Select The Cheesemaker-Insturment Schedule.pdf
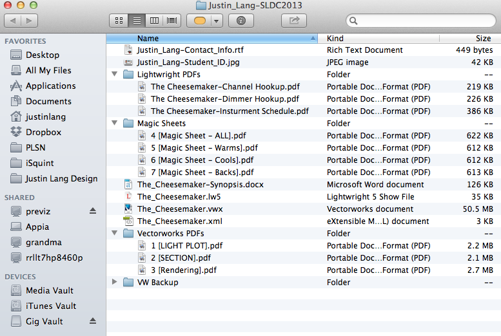The width and height of the screenshot is (501, 336). 230,111
